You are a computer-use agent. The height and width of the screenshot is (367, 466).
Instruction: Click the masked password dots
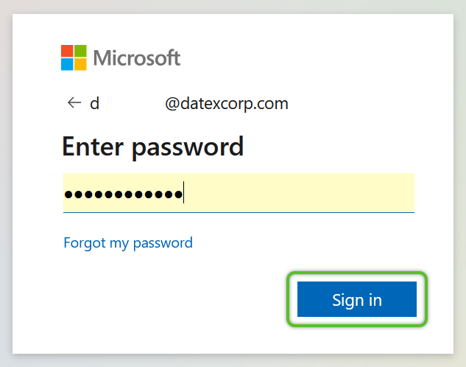pyautogui.click(x=124, y=195)
